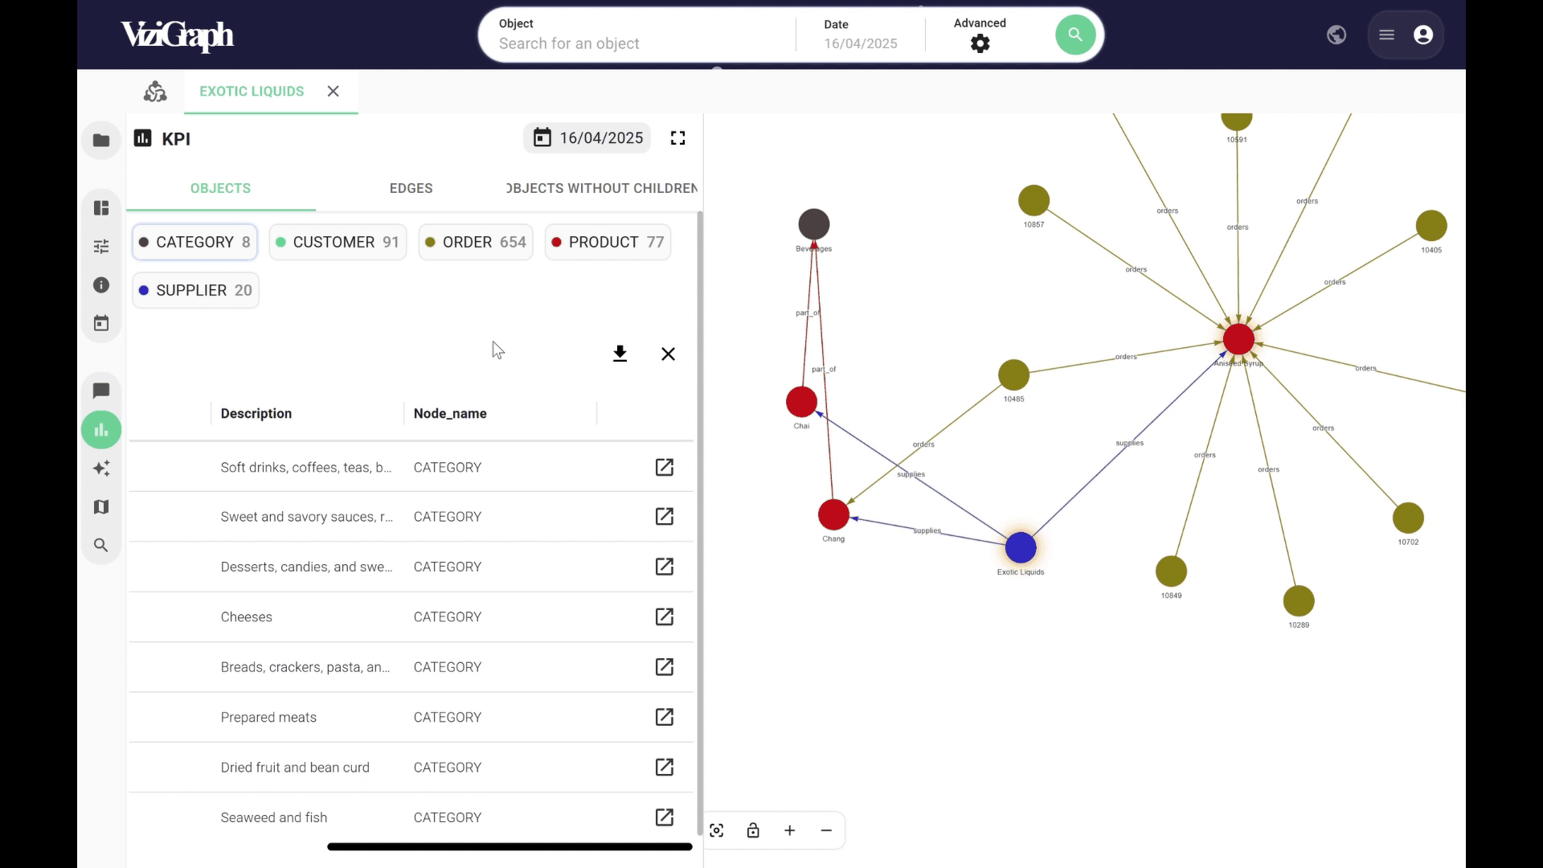Toggle the SUPPLIER 20 filter chip
The height and width of the screenshot is (868, 1543).
coord(194,290)
